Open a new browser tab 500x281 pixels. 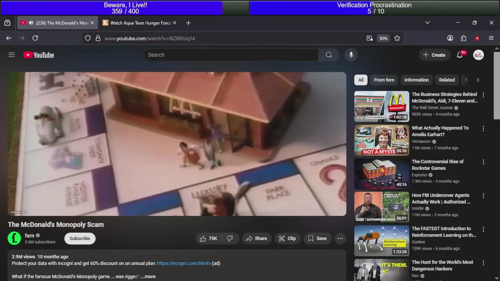click(x=188, y=23)
